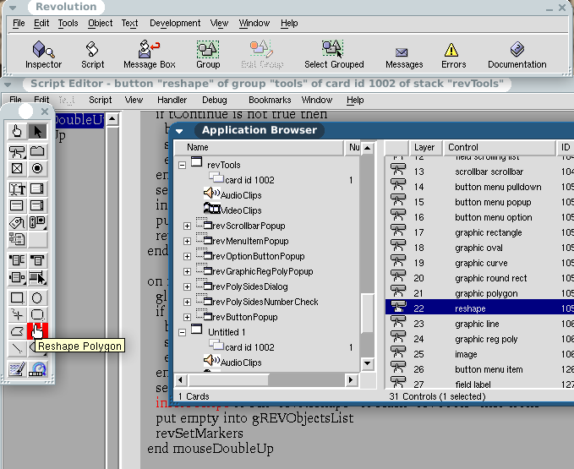Expand the revButtonPopup tree node
The image size is (574, 469).
click(187, 318)
